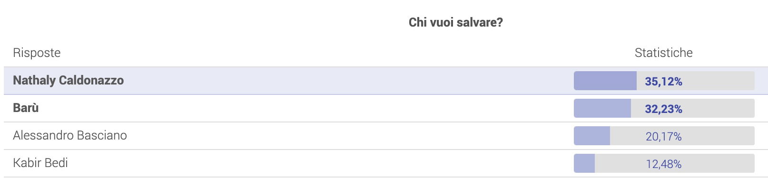Click empty gray portion of Basciano bar

(x=682, y=136)
